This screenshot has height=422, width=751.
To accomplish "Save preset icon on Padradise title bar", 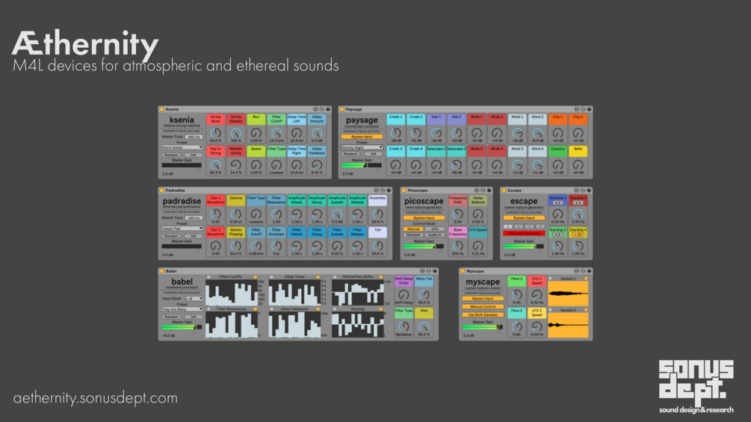I will (389, 190).
